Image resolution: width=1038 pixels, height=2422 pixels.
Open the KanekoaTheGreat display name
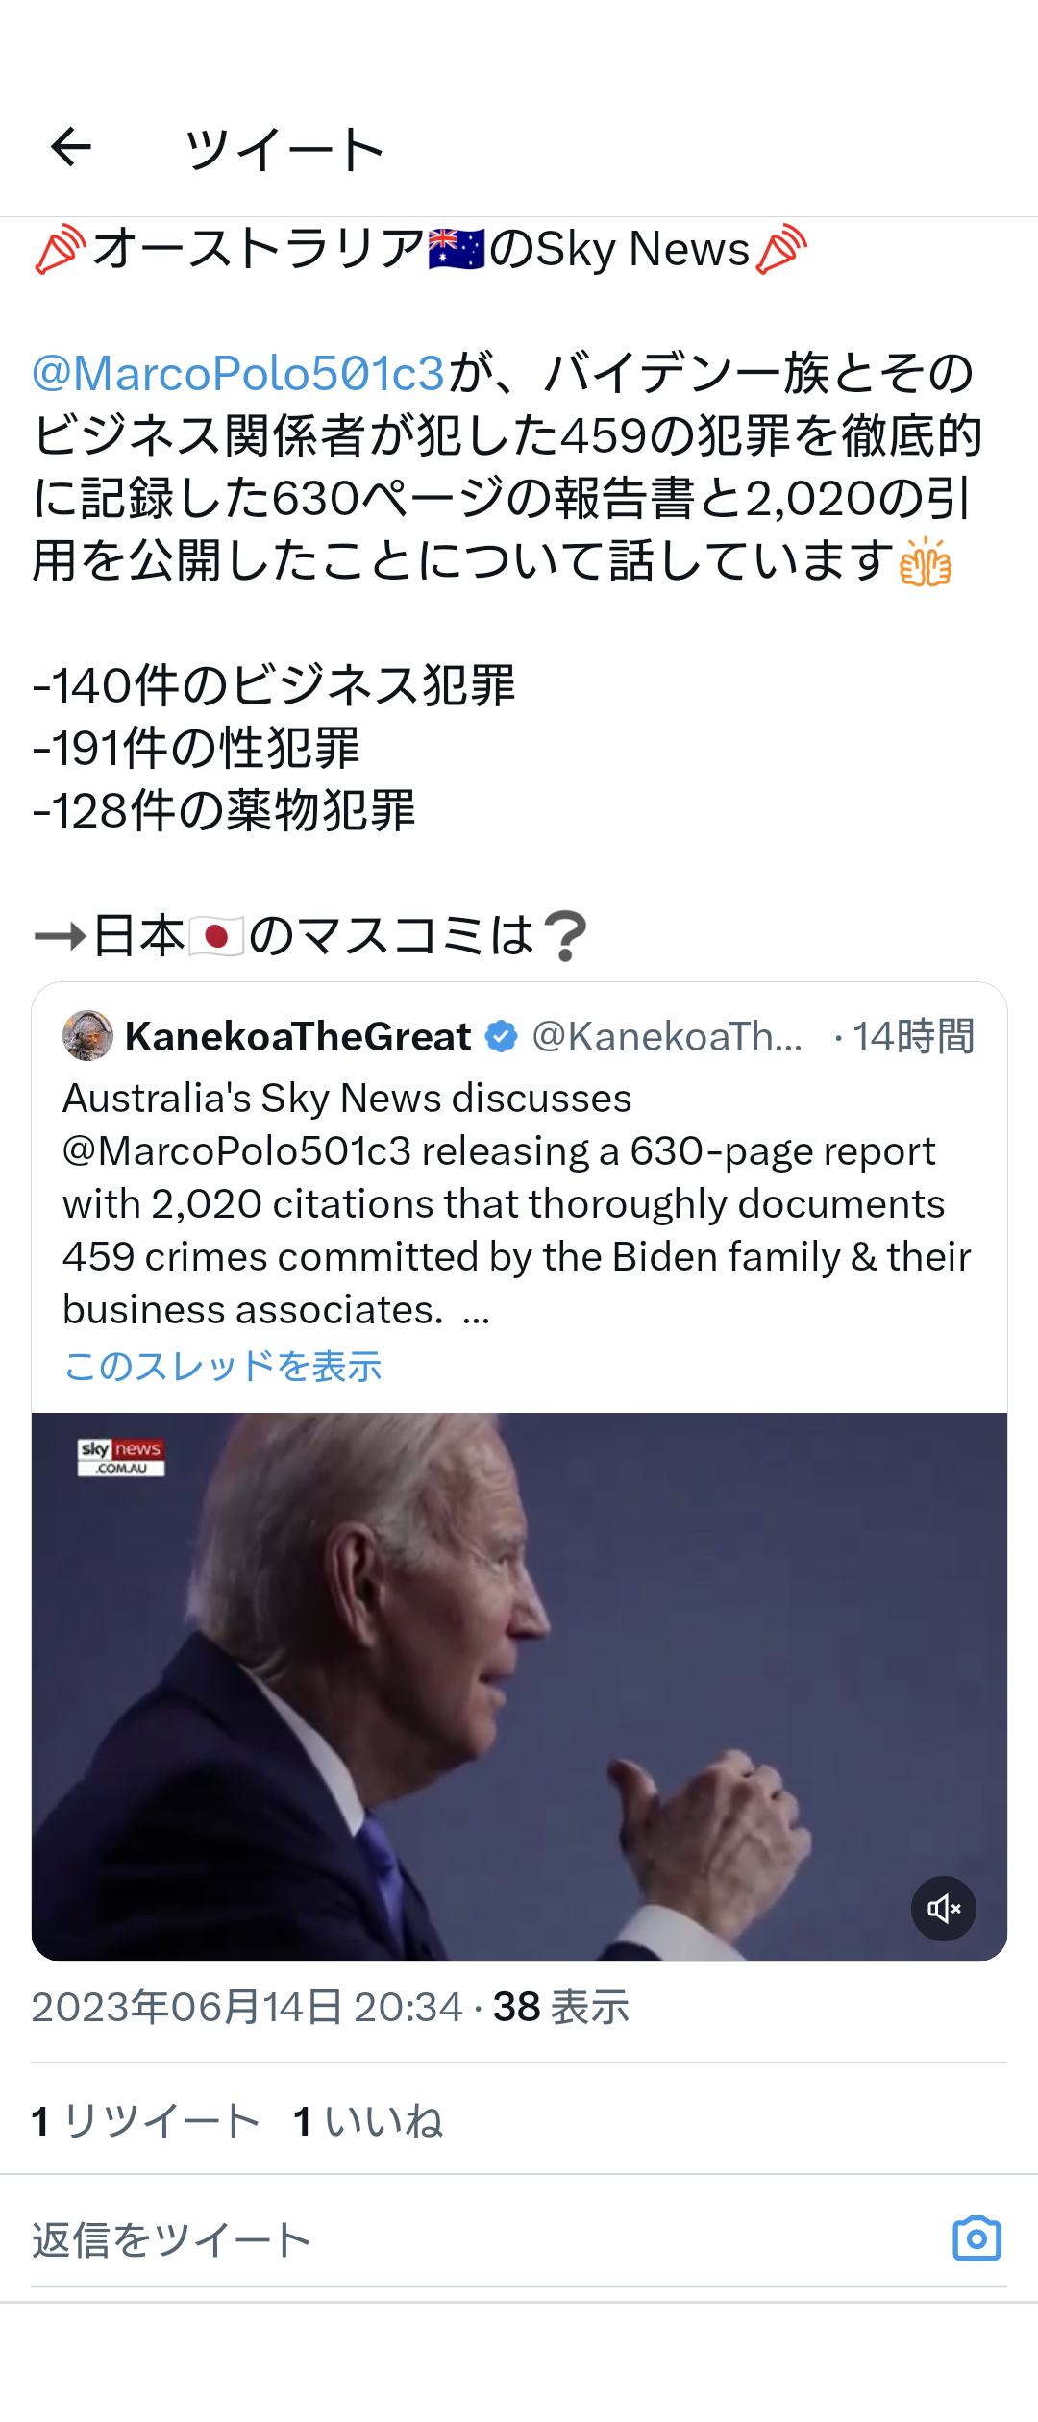click(x=298, y=1036)
